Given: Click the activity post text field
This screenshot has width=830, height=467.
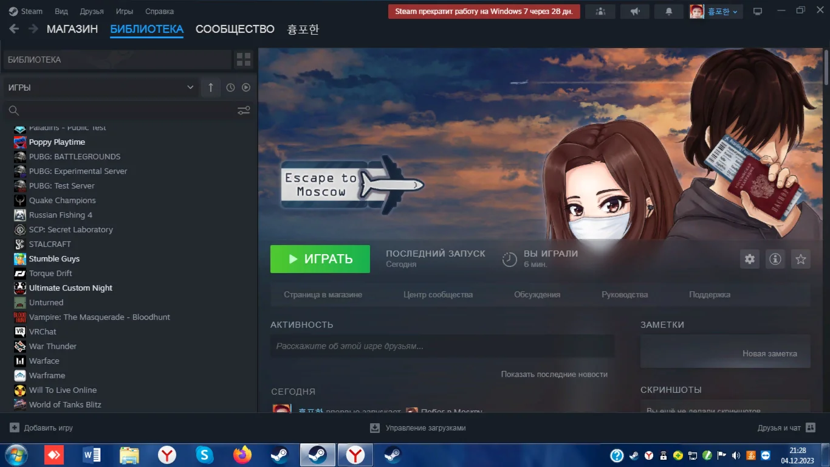Looking at the screenshot, I should click(442, 346).
